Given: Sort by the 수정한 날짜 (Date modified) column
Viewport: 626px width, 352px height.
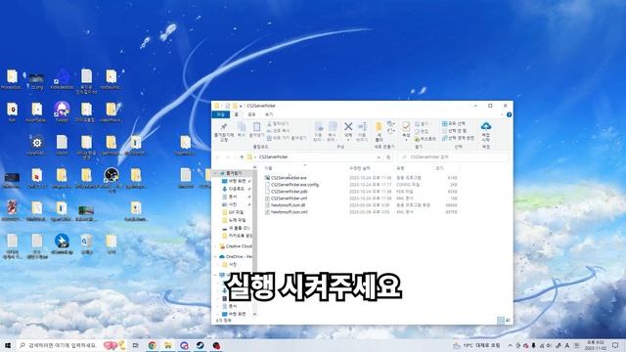Looking at the screenshot, I should (360, 168).
